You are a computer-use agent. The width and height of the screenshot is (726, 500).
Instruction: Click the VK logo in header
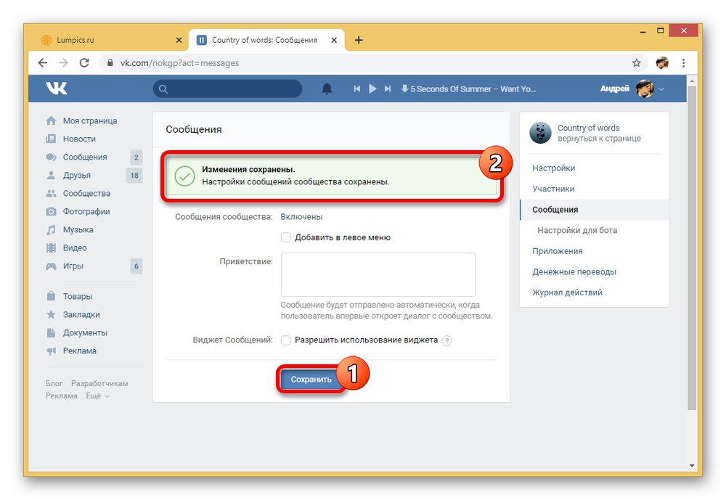click(x=56, y=88)
